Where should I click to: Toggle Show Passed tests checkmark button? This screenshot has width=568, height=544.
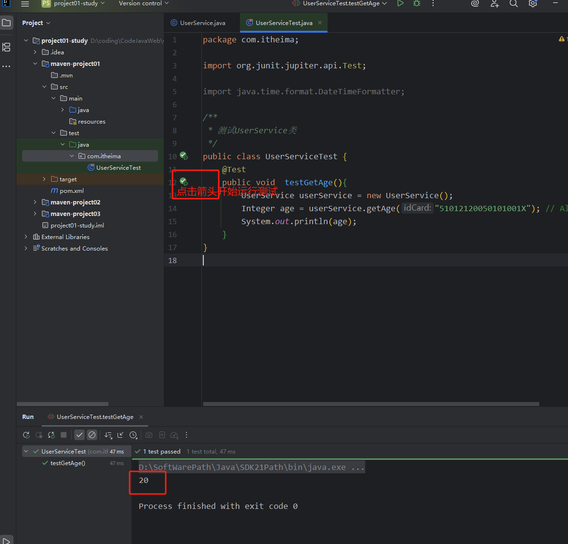click(79, 435)
